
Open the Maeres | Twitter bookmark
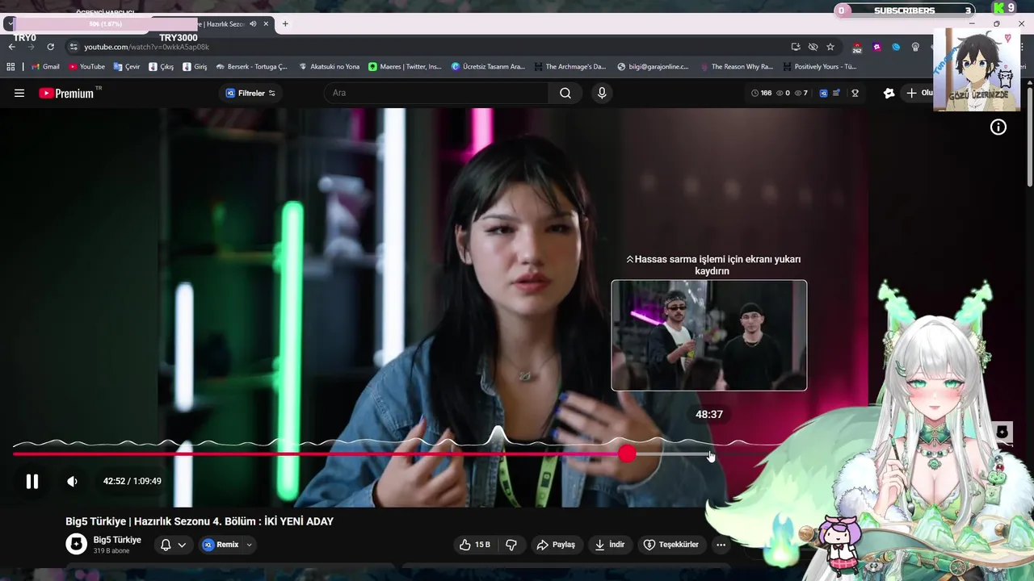coord(405,67)
